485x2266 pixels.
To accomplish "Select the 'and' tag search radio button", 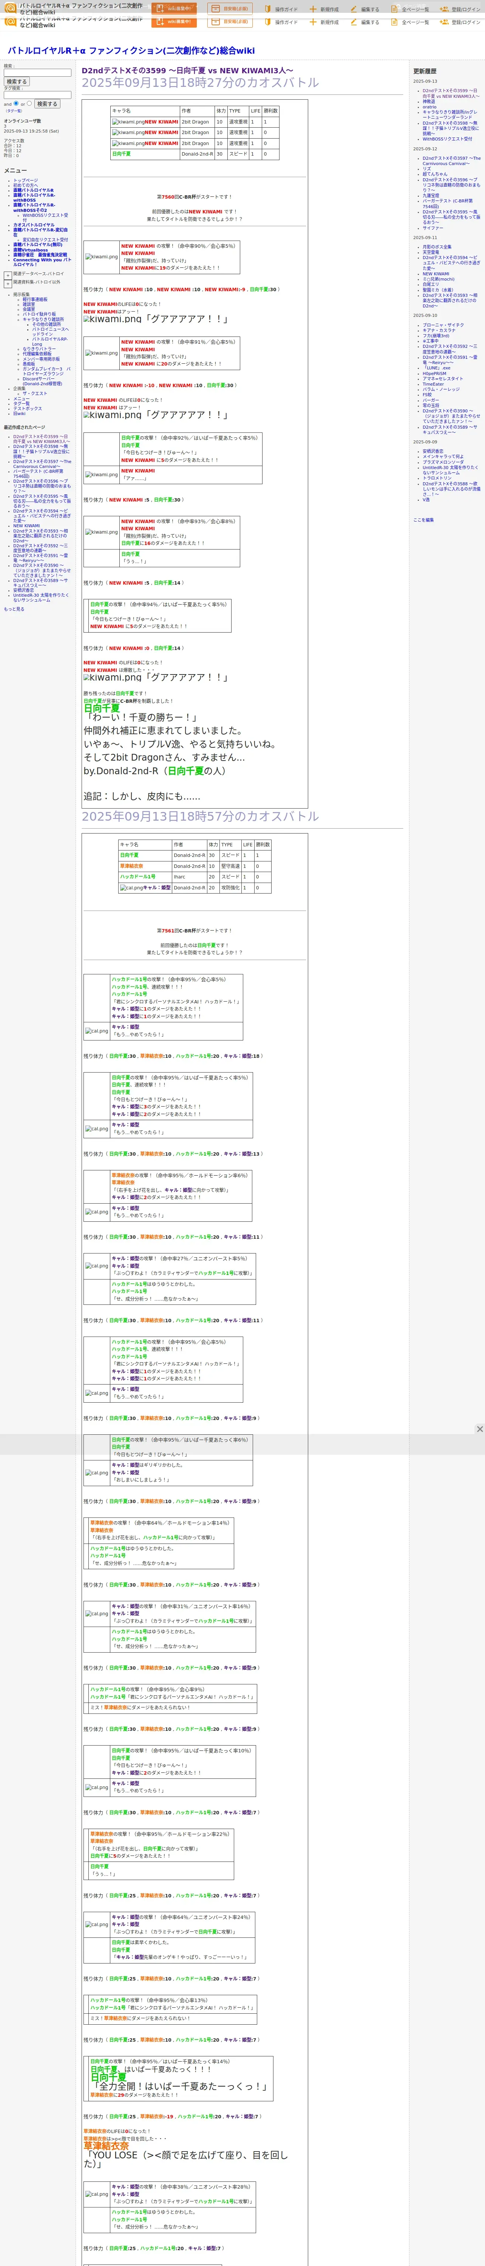I will coord(16,103).
